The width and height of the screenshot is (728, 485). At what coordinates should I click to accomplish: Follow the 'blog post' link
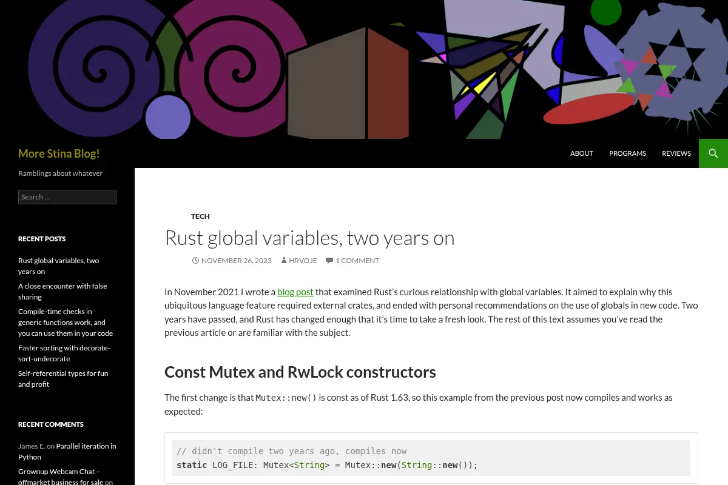coord(295,292)
